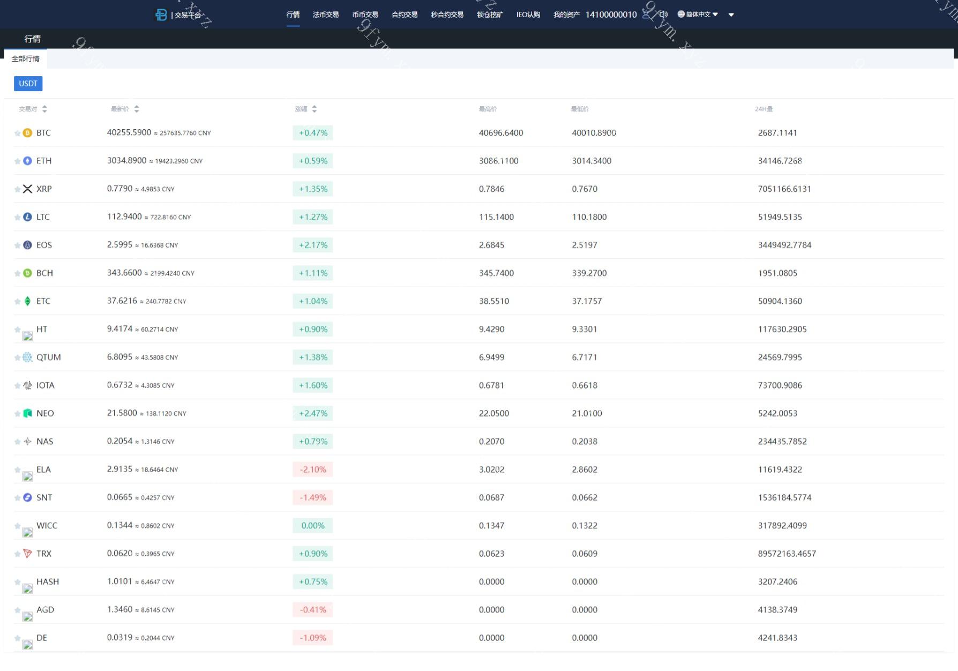Open the 法币交易 nav item
Screen dimensions: 958x671
(326, 14)
